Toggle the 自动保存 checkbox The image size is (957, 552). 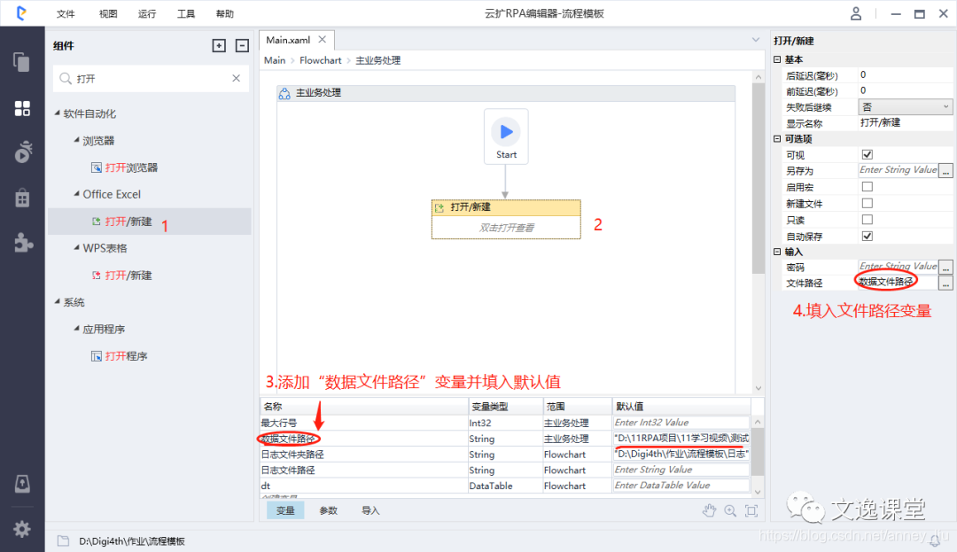click(x=868, y=236)
